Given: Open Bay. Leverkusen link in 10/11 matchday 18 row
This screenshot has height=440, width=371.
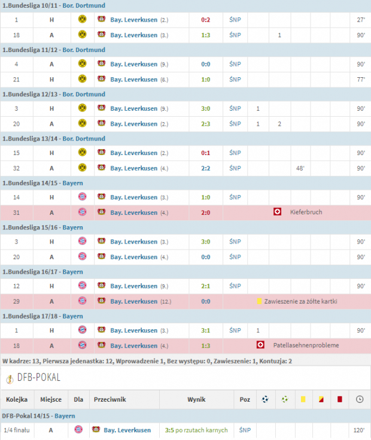Looking at the screenshot, I should pos(134,35).
